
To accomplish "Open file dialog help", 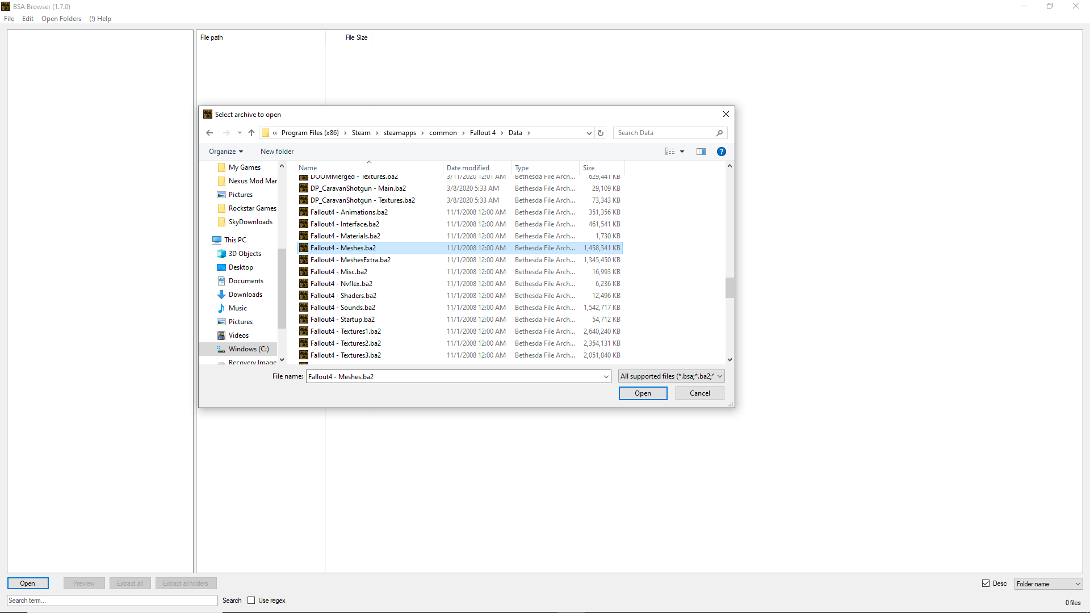I will click(722, 152).
